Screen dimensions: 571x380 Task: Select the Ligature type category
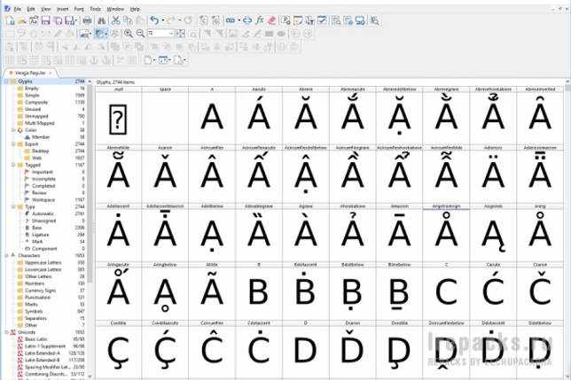40,235
